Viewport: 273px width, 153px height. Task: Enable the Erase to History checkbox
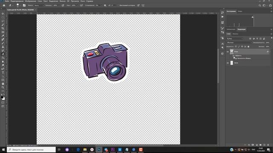pos(118,6)
